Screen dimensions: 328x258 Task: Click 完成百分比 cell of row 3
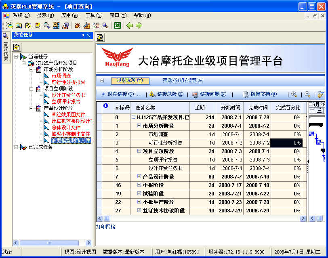pos(286,143)
